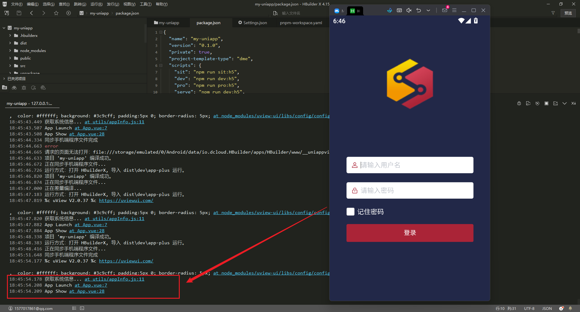
Task: Click the emulator mute volume icon
Action: tap(409, 10)
